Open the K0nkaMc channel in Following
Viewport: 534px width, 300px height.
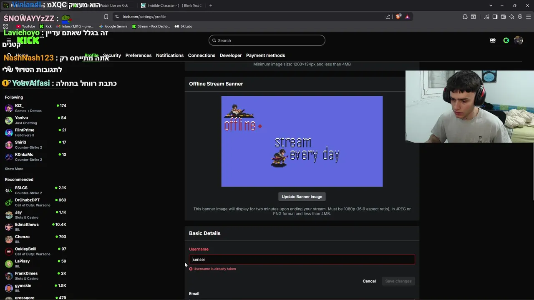coord(35,157)
